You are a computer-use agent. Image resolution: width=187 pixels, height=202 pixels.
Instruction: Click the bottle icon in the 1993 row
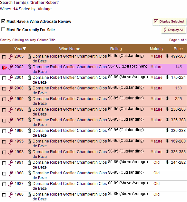point(30,151)
